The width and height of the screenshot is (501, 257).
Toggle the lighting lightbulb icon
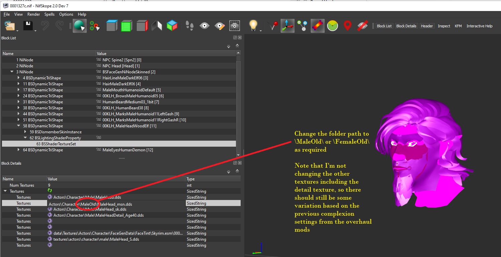coord(254,26)
